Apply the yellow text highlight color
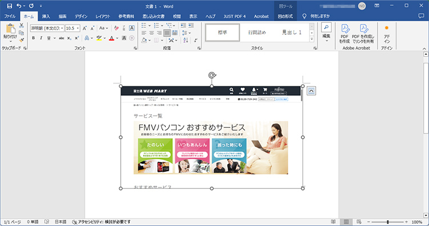 99,38
